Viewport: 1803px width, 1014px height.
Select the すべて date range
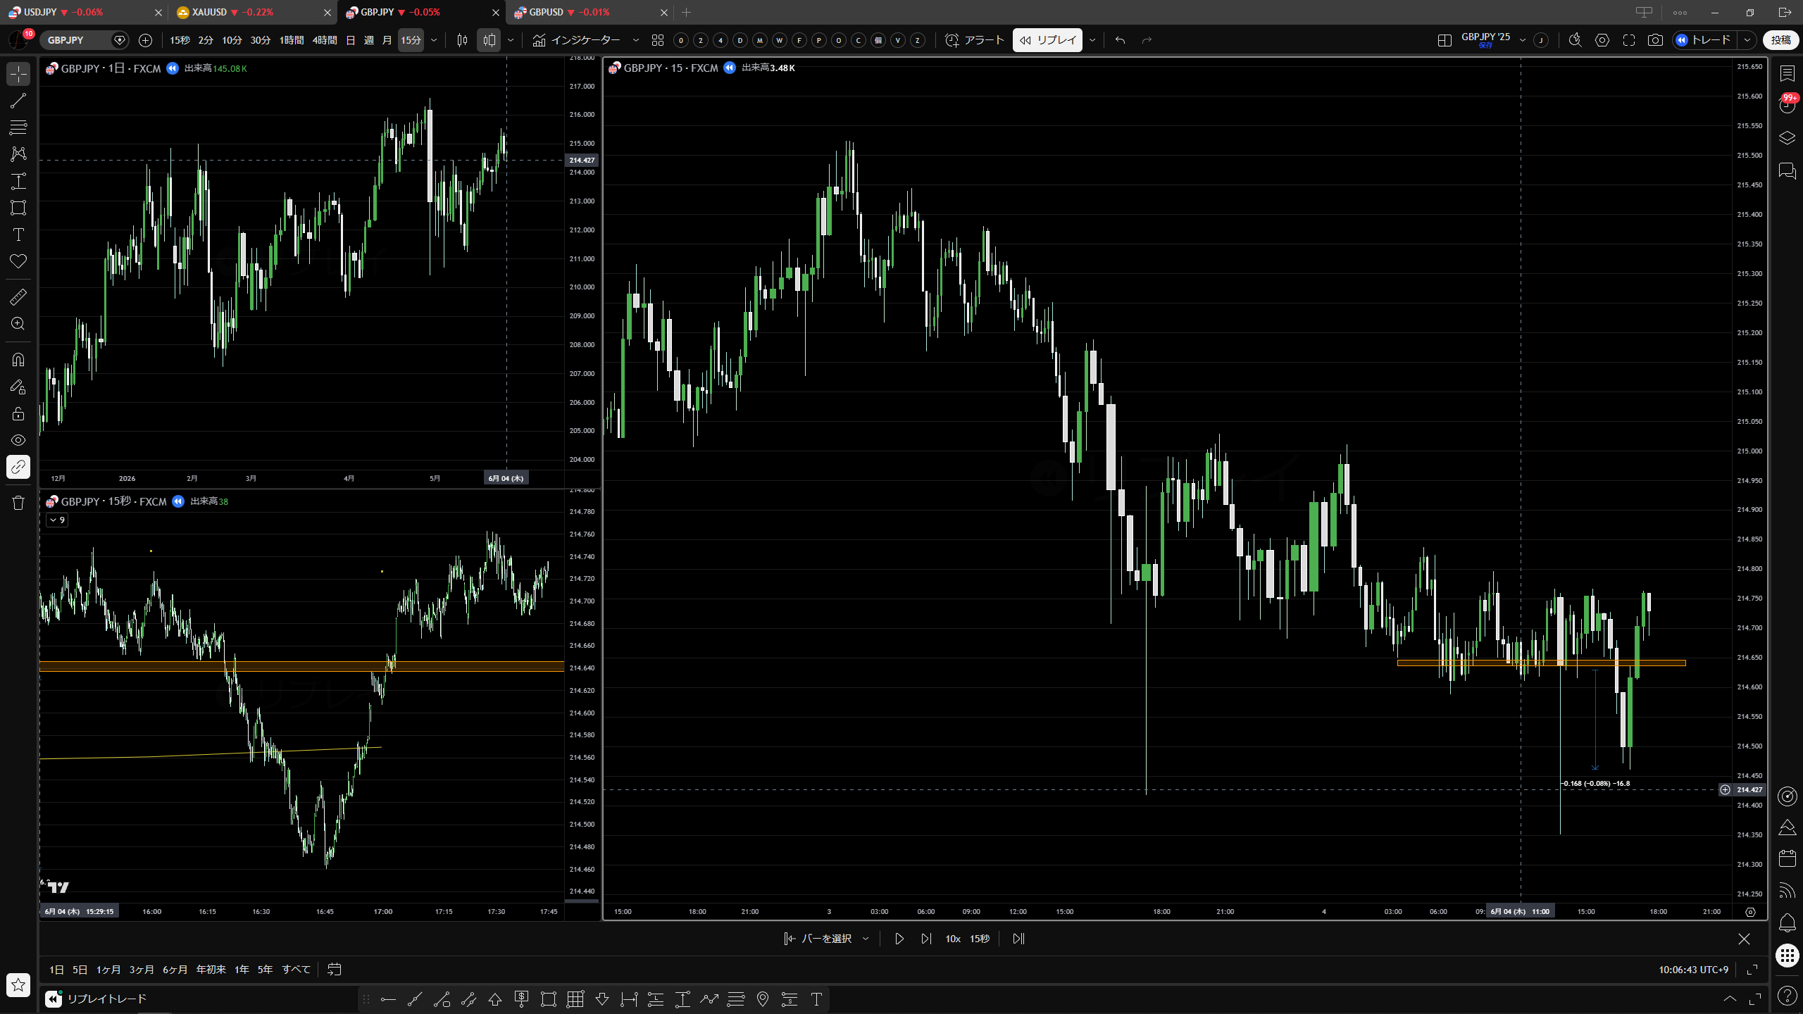click(297, 970)
